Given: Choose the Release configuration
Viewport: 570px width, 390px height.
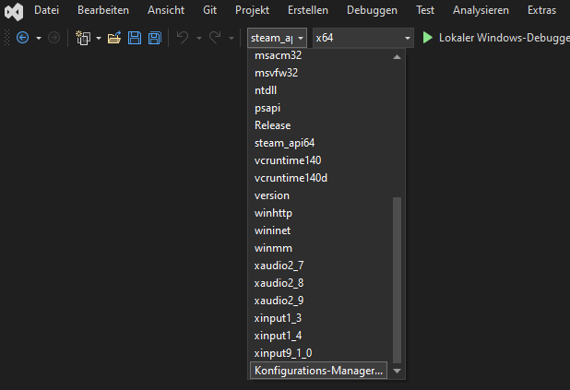Looking at the screenshot, I should (x=272, y=125).
